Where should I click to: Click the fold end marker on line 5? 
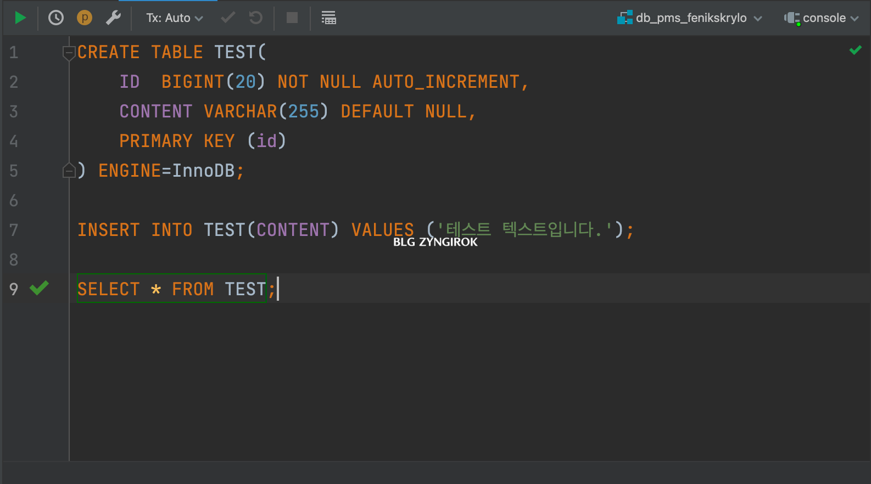click(x=69, y=171)
